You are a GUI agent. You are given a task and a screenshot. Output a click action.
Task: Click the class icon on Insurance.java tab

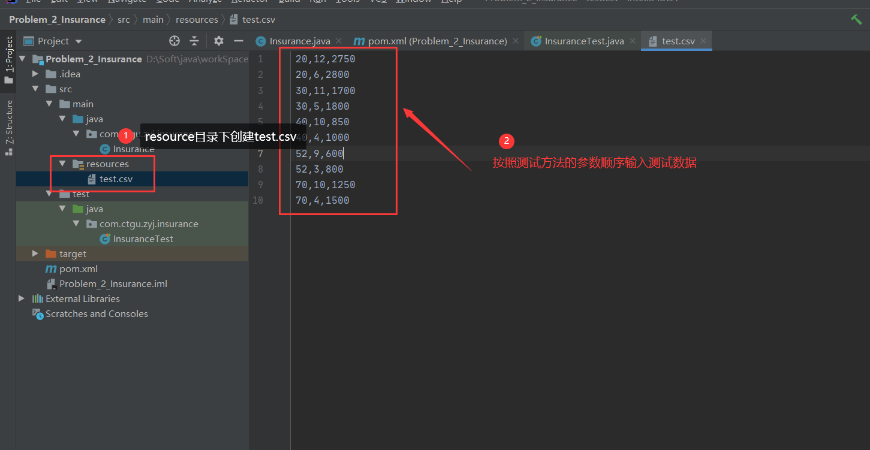point(260,41)
